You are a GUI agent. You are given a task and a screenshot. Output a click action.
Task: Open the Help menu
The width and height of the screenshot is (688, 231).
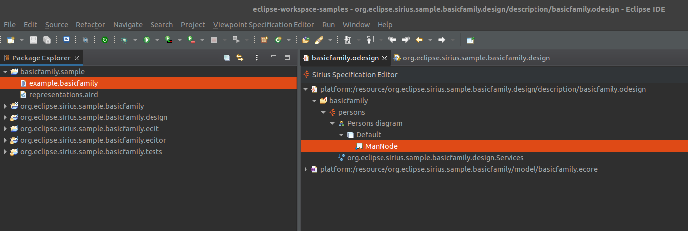tap(385, 24)
